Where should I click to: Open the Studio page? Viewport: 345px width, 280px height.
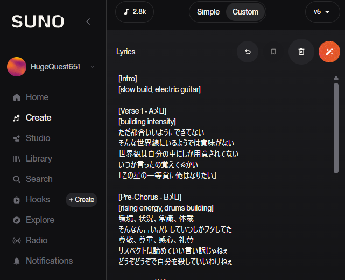pos(38,138)
